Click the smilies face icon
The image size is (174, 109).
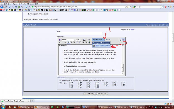(x=89, y=40)
